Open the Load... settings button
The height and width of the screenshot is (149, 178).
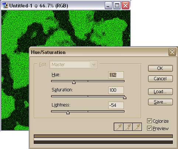160,92
